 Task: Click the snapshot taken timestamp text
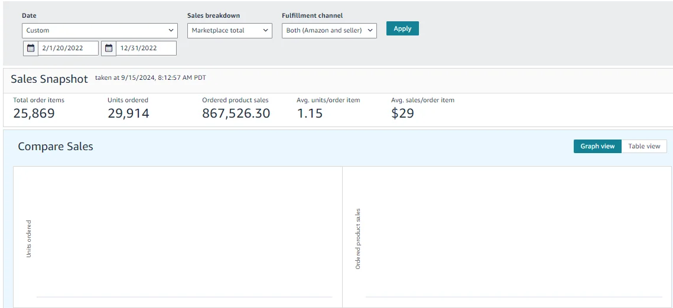(150, 77)
